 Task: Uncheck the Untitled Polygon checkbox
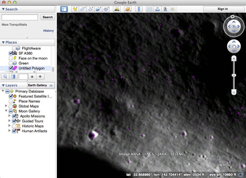pos(11,68)
